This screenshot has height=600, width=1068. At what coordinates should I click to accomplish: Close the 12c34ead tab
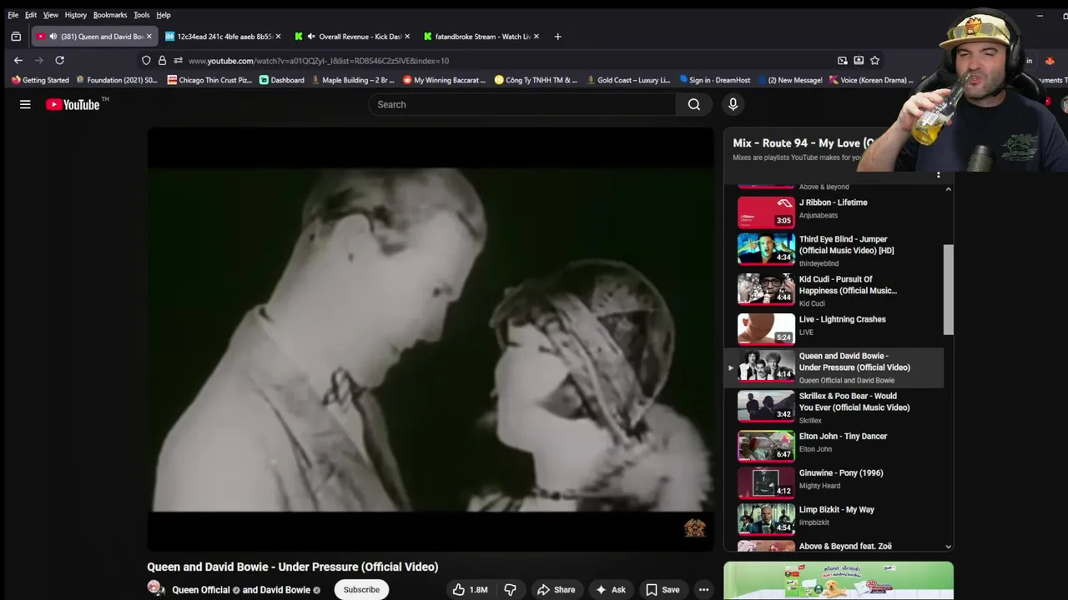278,37
